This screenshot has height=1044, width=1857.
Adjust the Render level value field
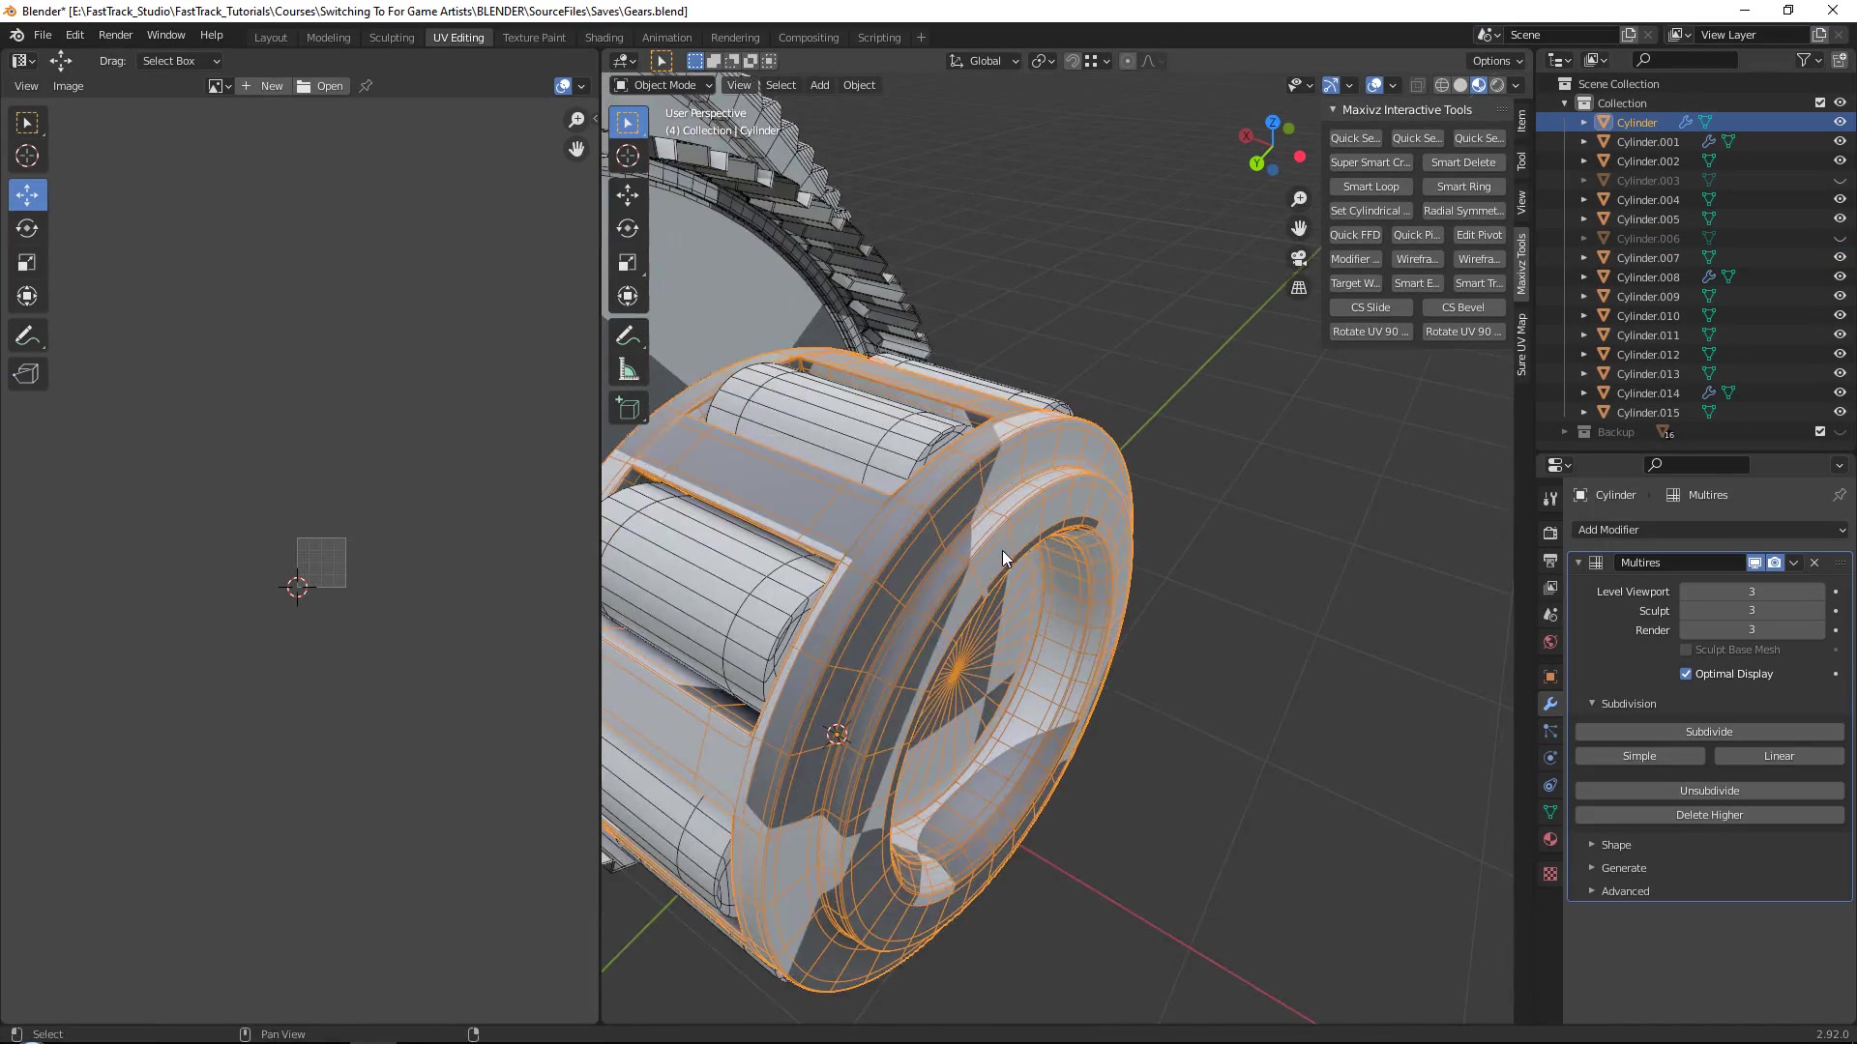click(1752, 630)
